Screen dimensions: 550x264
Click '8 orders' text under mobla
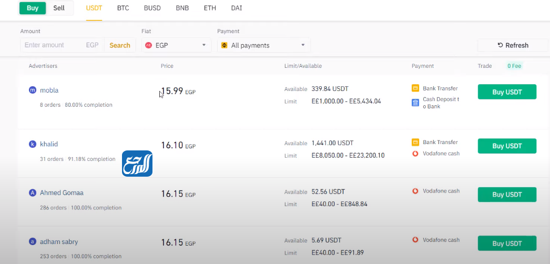pyautogui.click(x=50, y=105)
